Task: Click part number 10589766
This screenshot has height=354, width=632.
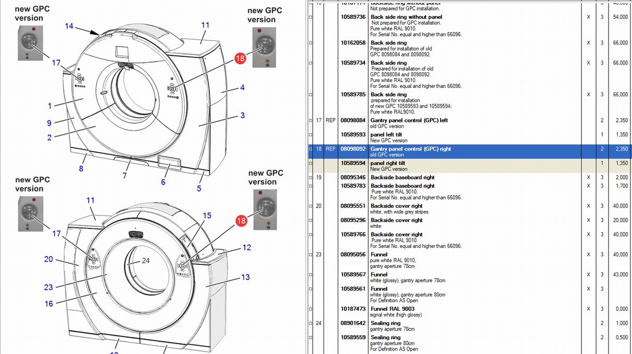Action: (353, 234)
